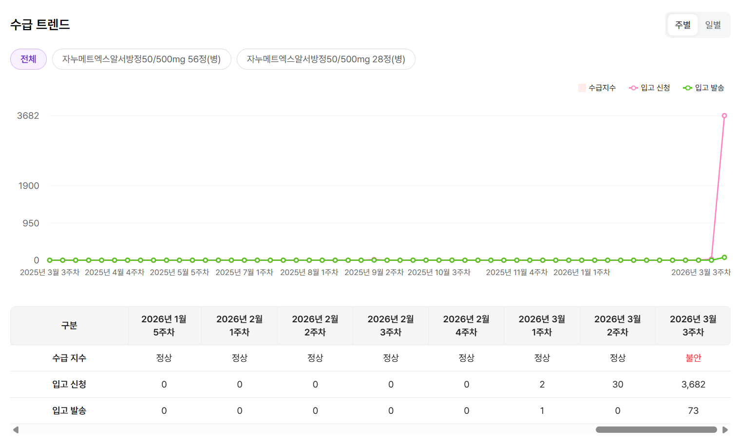Click the horizontal scrollbar thumb

[656, 430]
